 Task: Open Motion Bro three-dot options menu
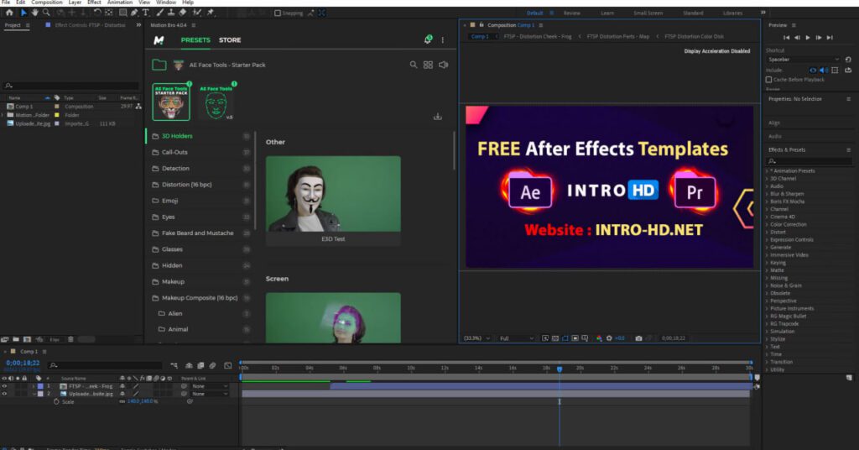443,40
